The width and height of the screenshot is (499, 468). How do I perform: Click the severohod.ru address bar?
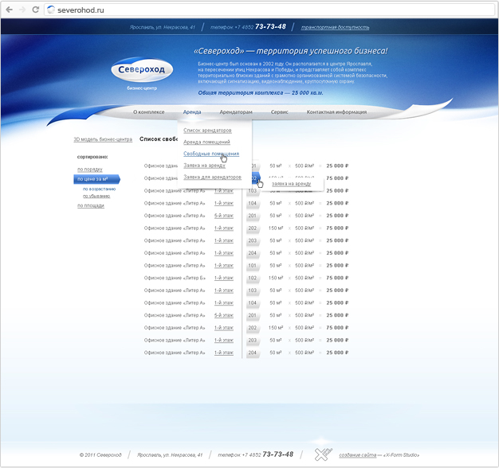coord(269,10)
